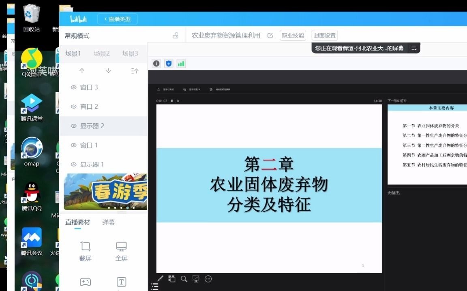Select the 窗口 1 source row
The width and height of the screenshot is (467, 291).
pyautogui.click(x=103, y=145)
